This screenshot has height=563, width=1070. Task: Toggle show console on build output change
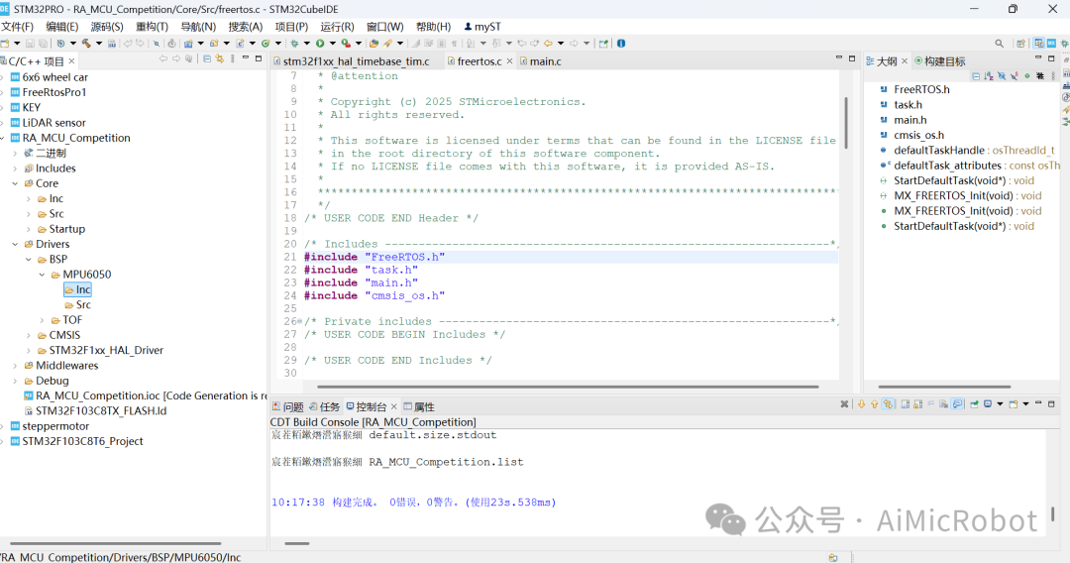point(957,404)
